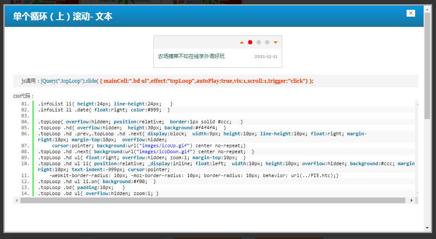Close the scroll demo dialog
Viewport: 436px width, 239px height.
click(x=411, y=13)
